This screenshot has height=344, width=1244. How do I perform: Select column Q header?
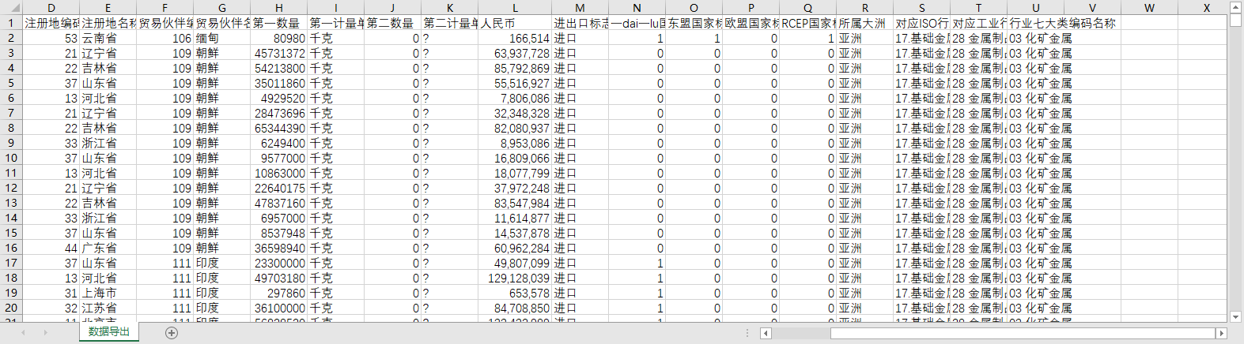(x=807, y=8)
